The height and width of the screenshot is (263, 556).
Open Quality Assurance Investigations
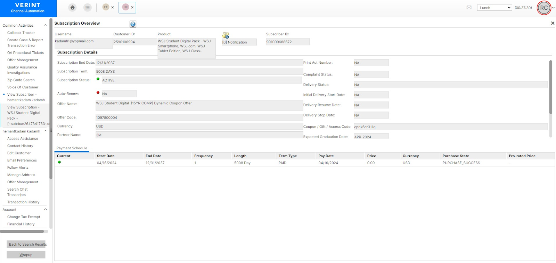click(x=22, y=70)
